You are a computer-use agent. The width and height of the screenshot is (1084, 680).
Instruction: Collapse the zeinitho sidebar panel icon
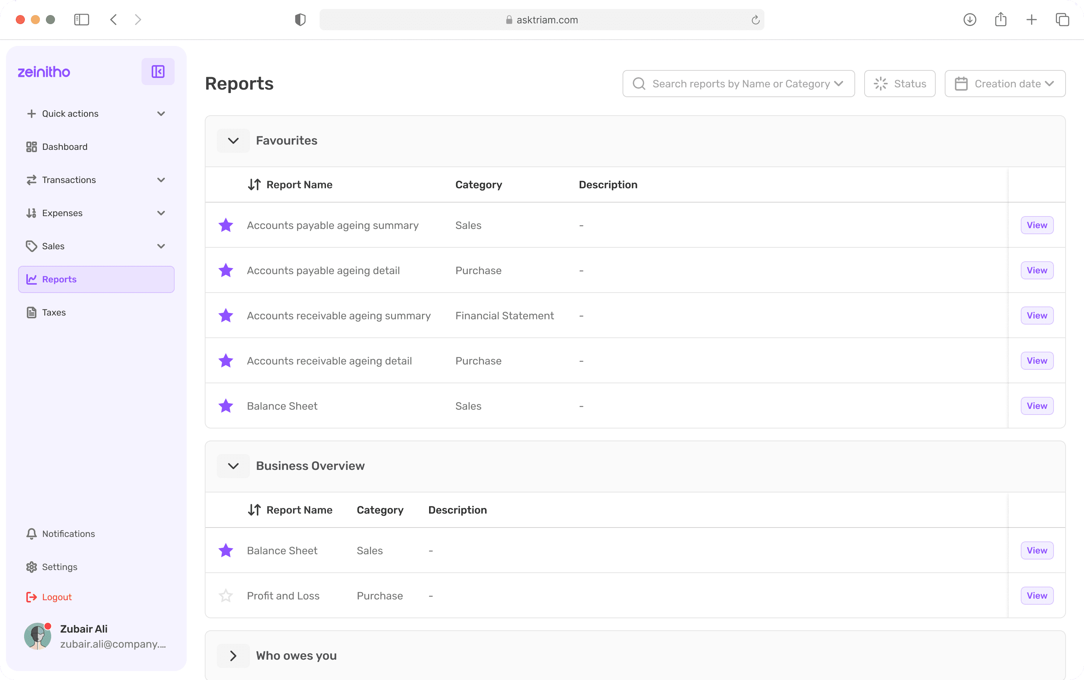(158, 72)
